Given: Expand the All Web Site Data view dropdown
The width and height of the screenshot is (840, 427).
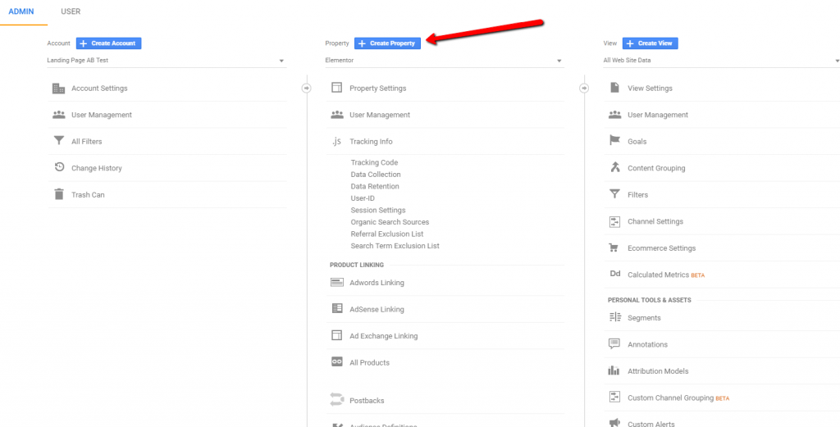Looking at the screenshot, I should pos(722,61).
